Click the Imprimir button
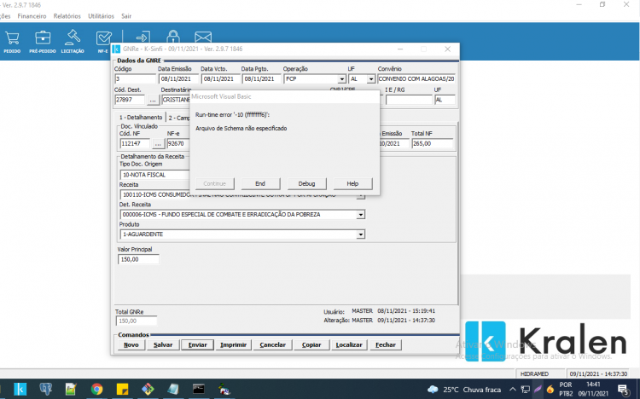The width and height of the screenshot is (640, 399). [233, 344]
